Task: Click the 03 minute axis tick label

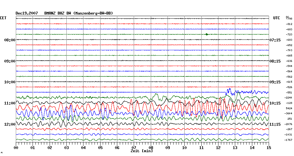Action: [x=67, y=148]
